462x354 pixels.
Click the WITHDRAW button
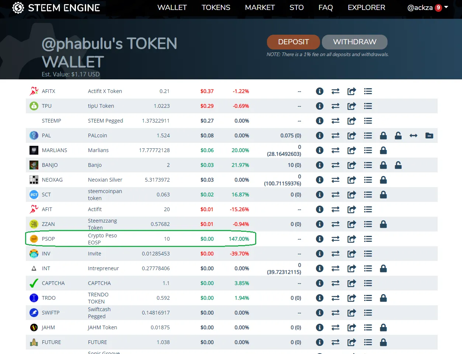[x=355, y=42]
